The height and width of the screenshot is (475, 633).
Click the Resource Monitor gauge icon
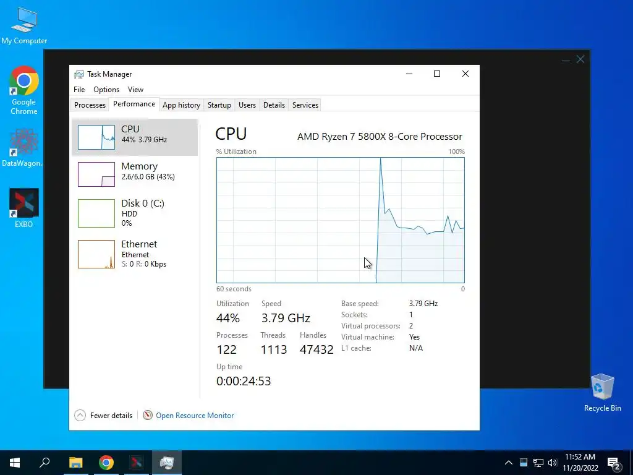[148, 415]
